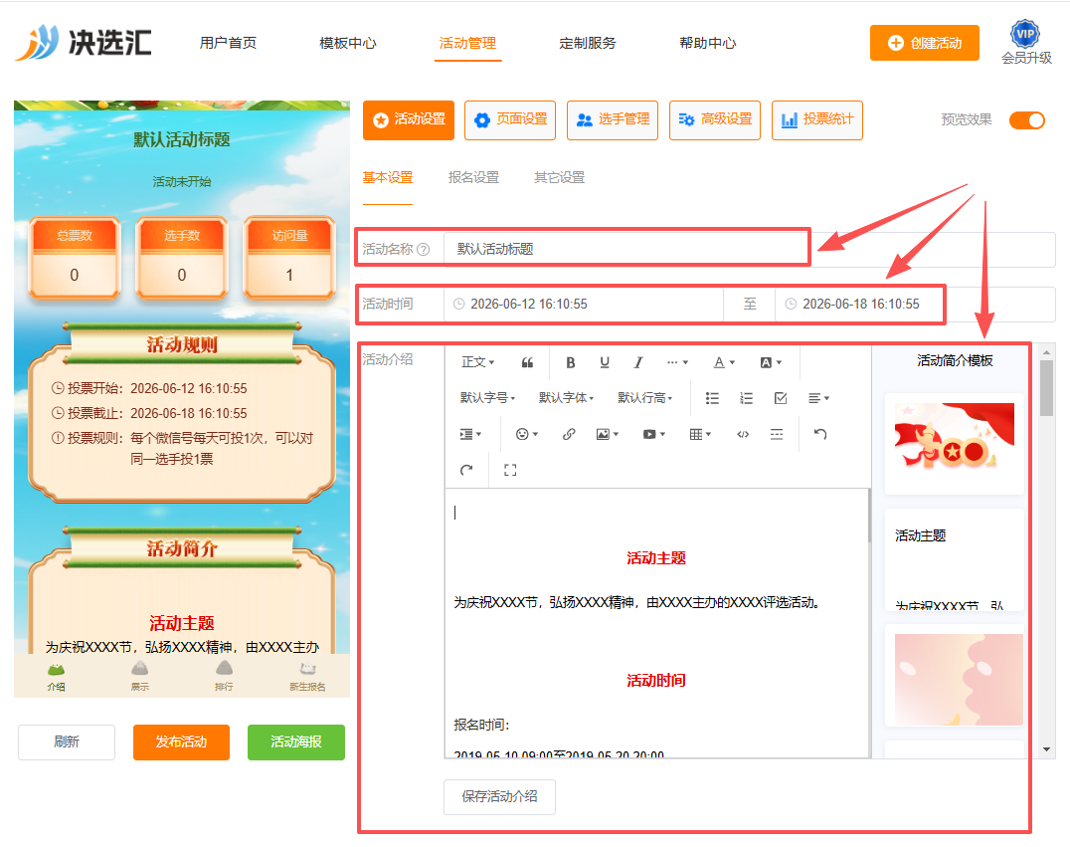1070x847 pixels.
Task: Click 发布活动 orange button
Action: [x=181, y=741]
